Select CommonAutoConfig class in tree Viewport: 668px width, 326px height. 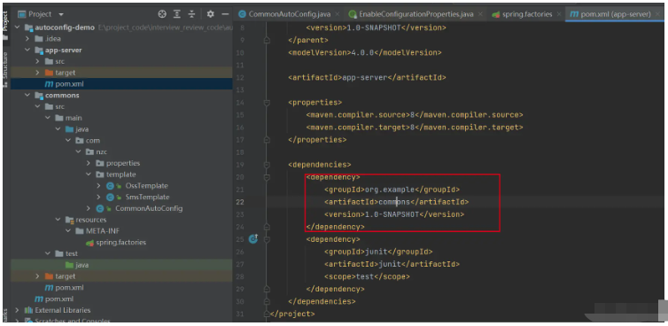[x=139, y=208]
